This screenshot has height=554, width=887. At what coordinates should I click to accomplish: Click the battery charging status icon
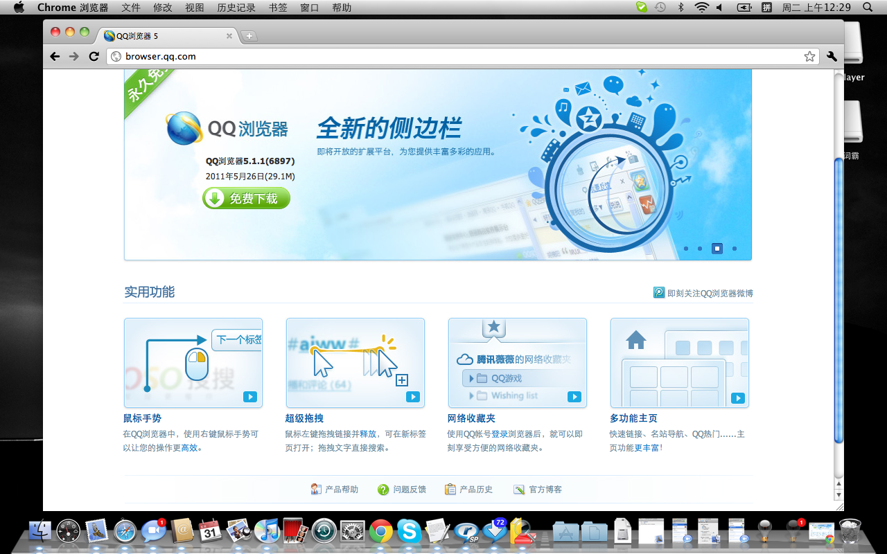(x=744, y=8)
